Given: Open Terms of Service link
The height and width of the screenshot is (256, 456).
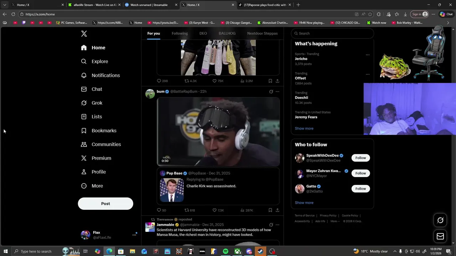Looking at the screenshot, I should 305,215.
